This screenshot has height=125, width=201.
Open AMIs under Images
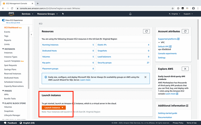point(6,94)
